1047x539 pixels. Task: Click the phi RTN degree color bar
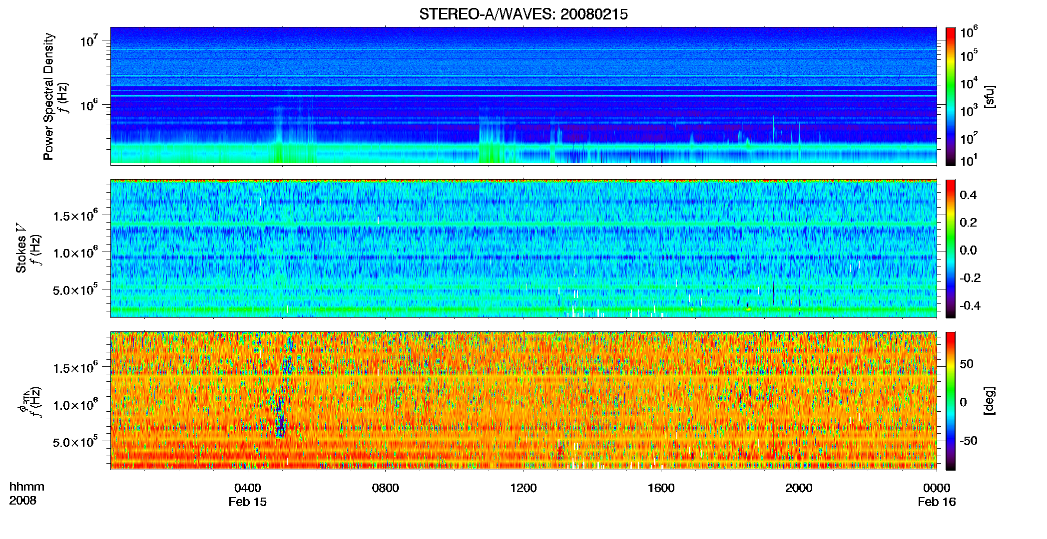[951, 401]
